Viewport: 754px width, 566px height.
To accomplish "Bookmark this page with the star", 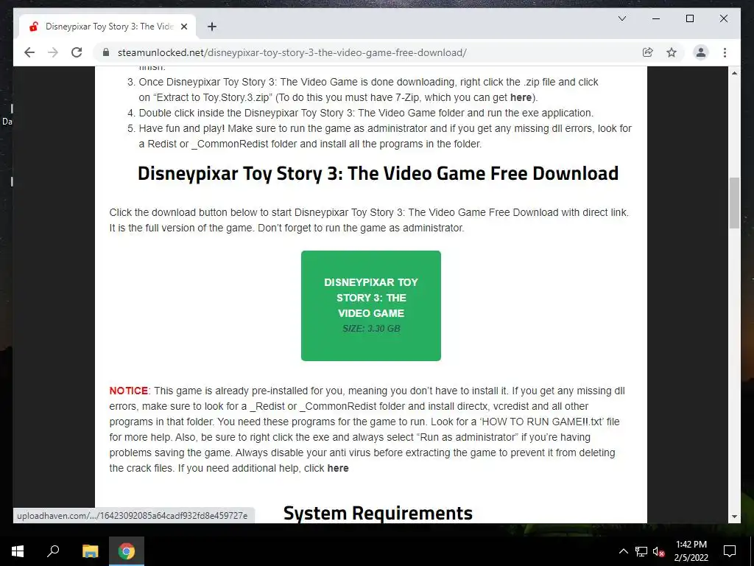I will point(672,52).
